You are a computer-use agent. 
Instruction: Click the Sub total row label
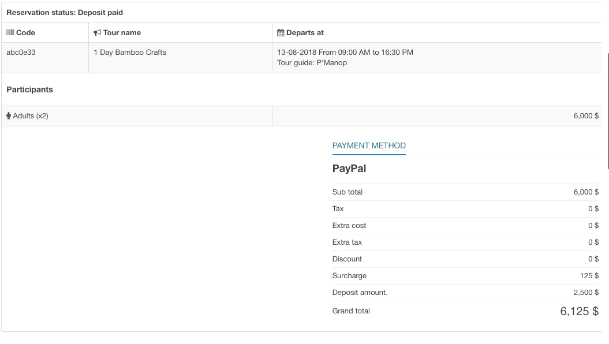coord(348,192)
